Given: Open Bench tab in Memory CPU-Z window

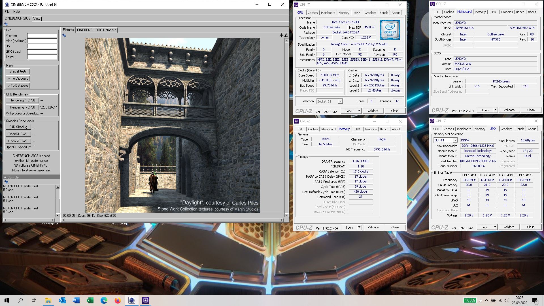Looking at the screenshot, I should click(x=384, y=129).
